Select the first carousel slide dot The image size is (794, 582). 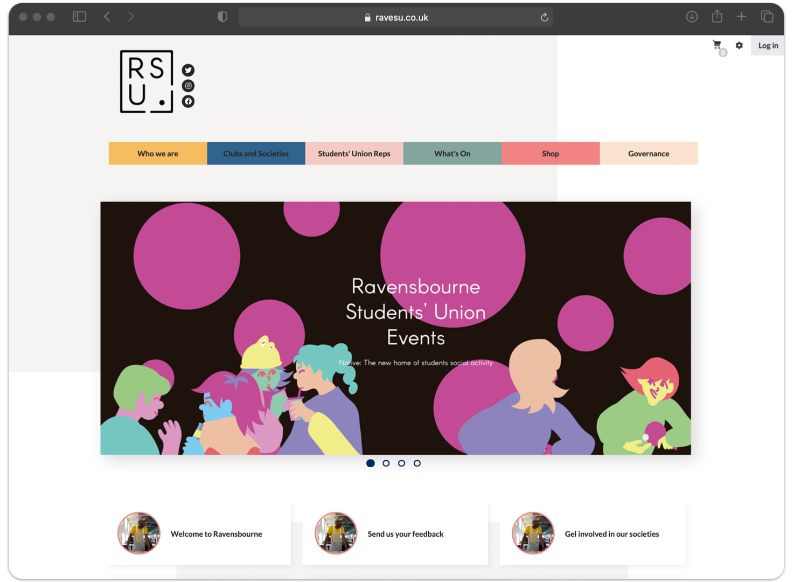pyautogui.click(x=371, y=463)
